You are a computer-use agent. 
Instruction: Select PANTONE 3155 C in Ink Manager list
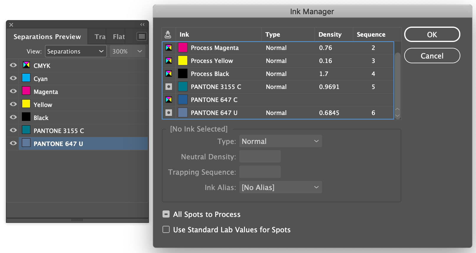(x=278, y=87)
